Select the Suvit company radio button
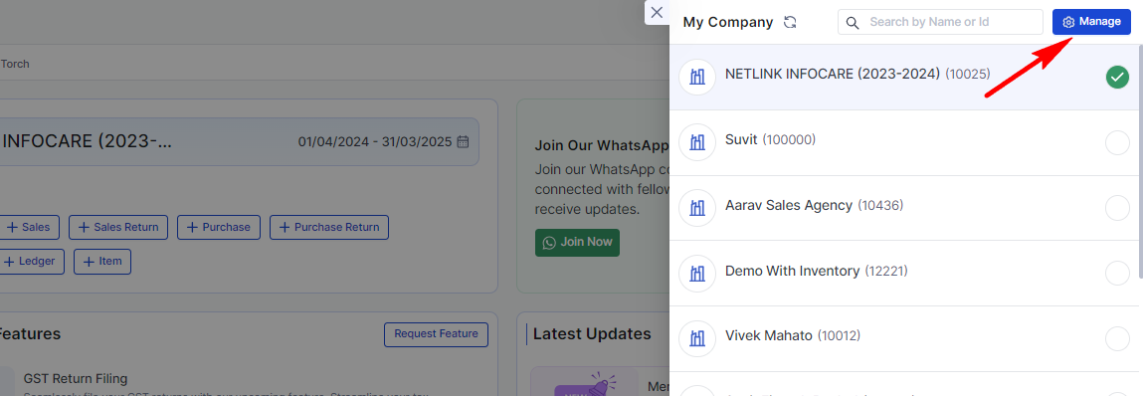This screenshot has height=396, width=1143. point(1117,142)
